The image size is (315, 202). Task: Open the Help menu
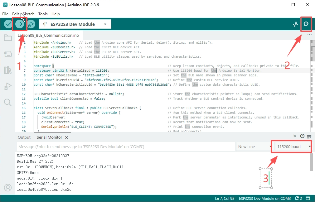click(x=56, y=14)
